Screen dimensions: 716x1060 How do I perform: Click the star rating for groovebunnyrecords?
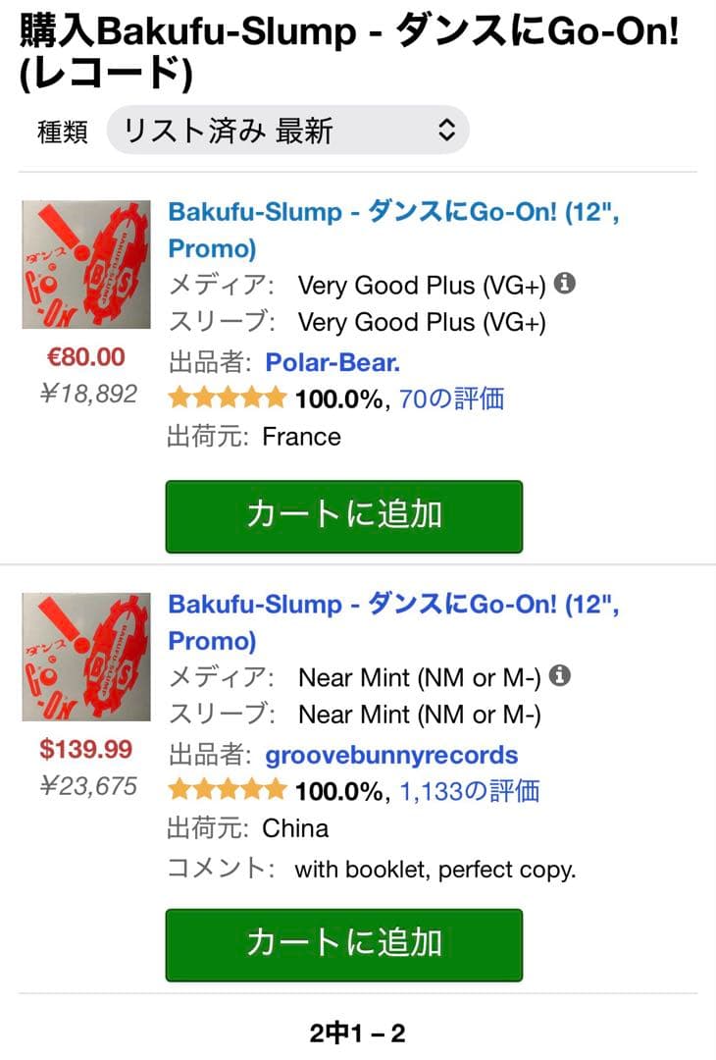pos(226,789)
